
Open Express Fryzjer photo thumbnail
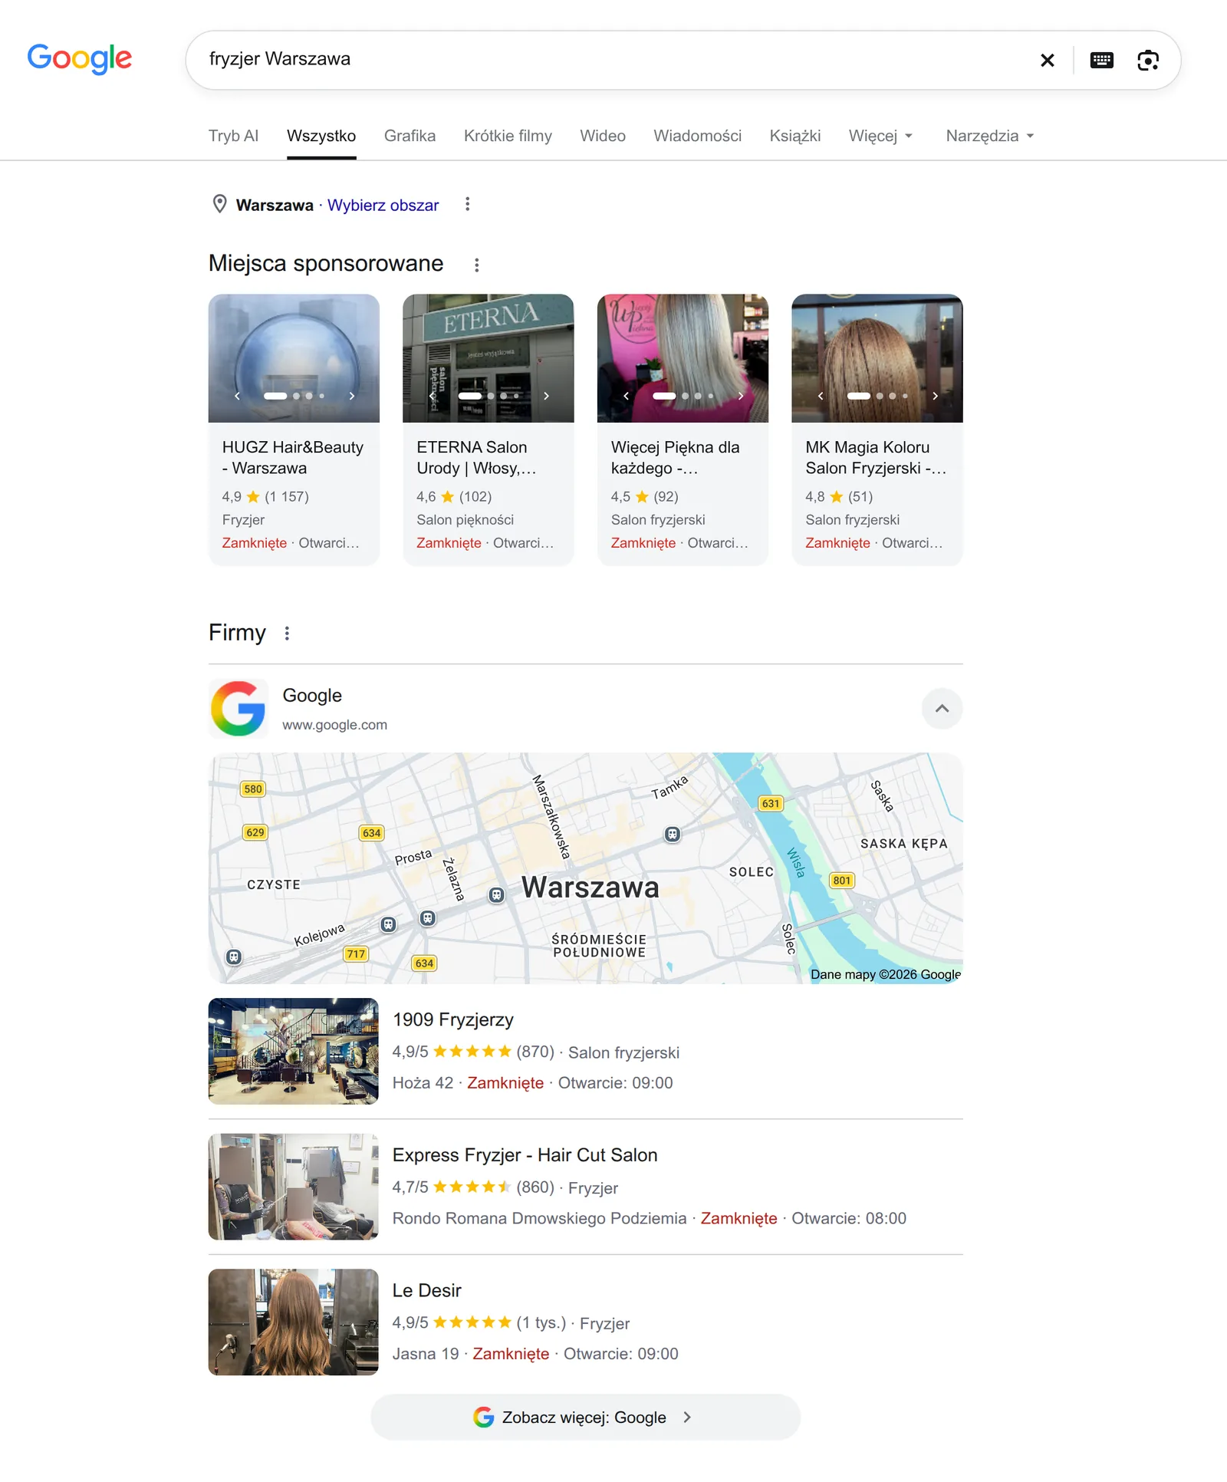coord(293,1187)
